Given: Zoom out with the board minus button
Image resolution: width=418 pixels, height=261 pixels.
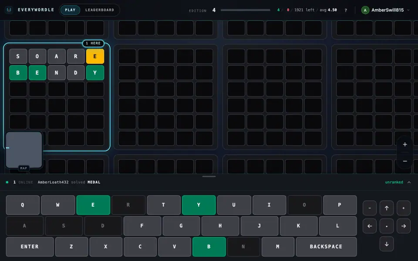Looking at the screenshot, I should point(405,161).
